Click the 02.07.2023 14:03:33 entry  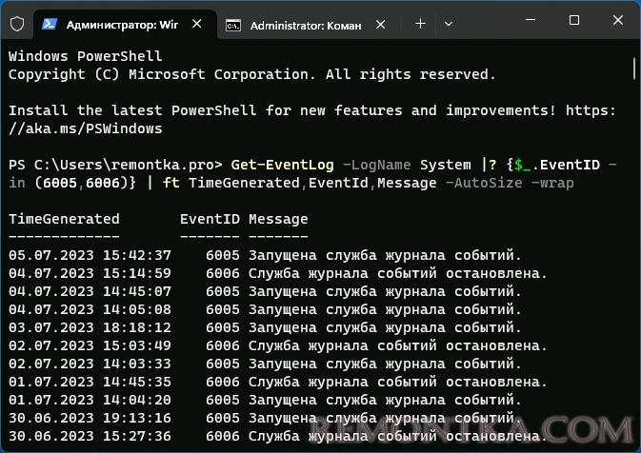265,364
